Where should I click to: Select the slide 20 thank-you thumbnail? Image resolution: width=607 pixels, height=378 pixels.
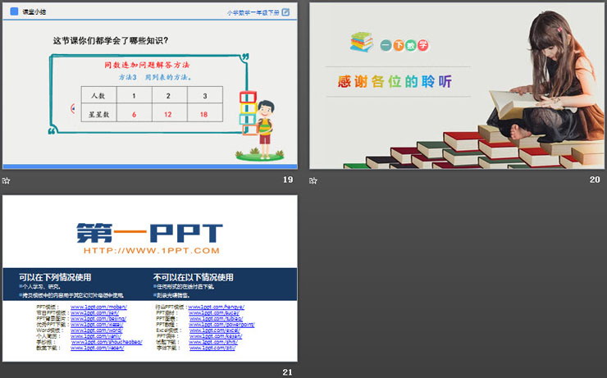pyautogui.click(x=457, y=85)
